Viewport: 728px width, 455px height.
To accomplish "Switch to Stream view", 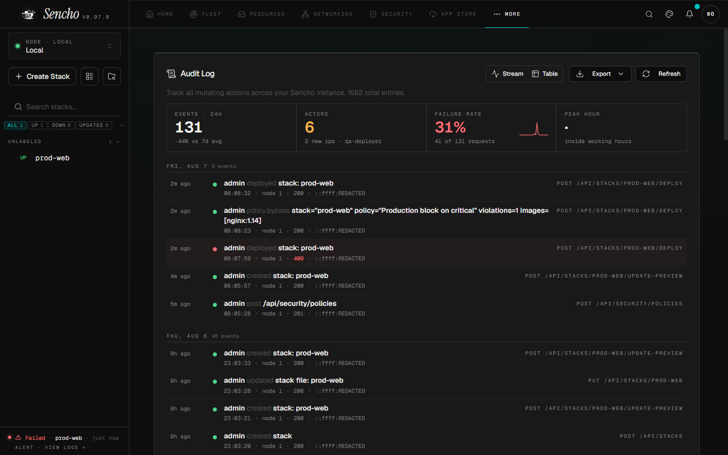I will (x=508, y=74).
